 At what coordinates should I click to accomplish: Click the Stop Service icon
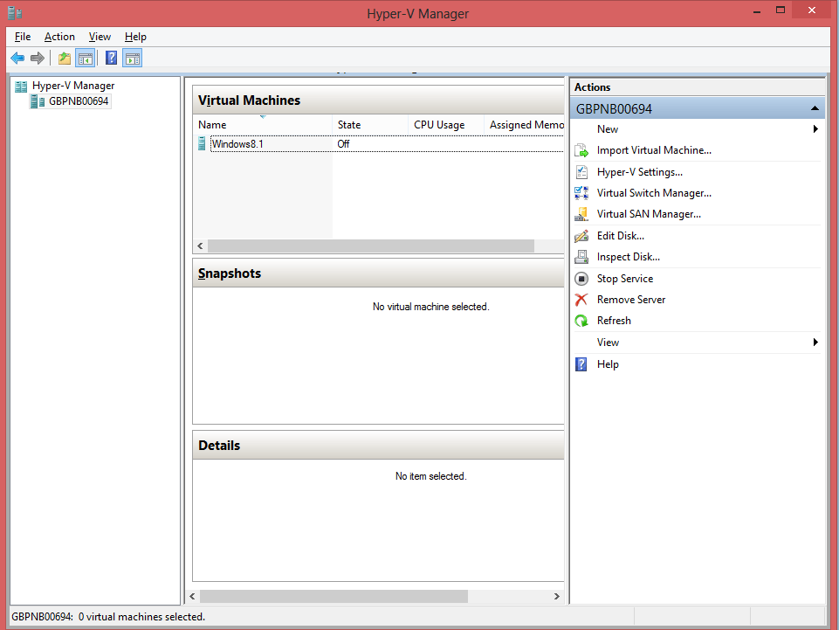581,279
